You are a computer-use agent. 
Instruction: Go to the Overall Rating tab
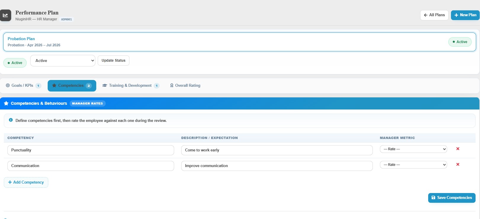(185, 86)
